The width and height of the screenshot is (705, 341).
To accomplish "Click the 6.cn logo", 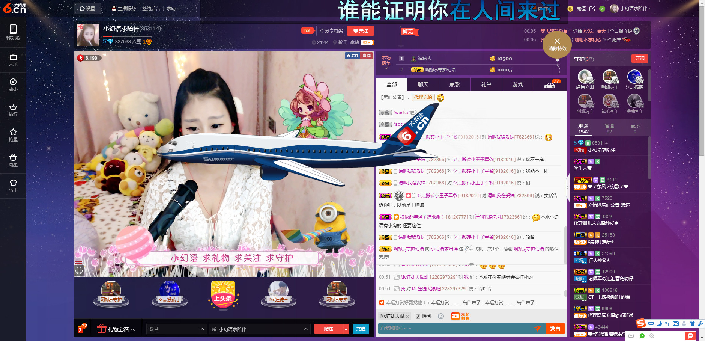I will click(x=14, y=8).
